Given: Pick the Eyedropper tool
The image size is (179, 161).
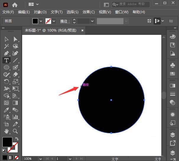Looking at the screenshot, I should 6,110.
